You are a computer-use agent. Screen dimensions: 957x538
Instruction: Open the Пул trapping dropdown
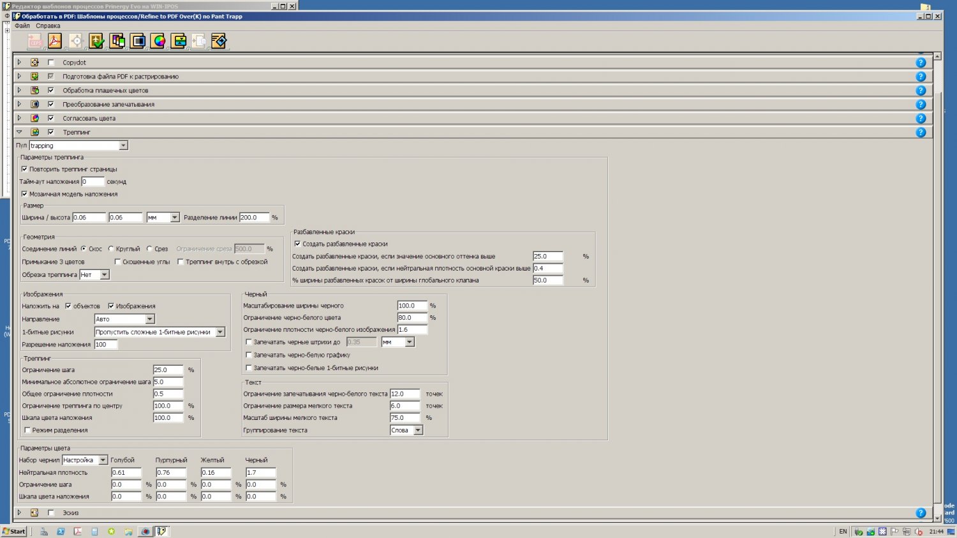(123, 146)
